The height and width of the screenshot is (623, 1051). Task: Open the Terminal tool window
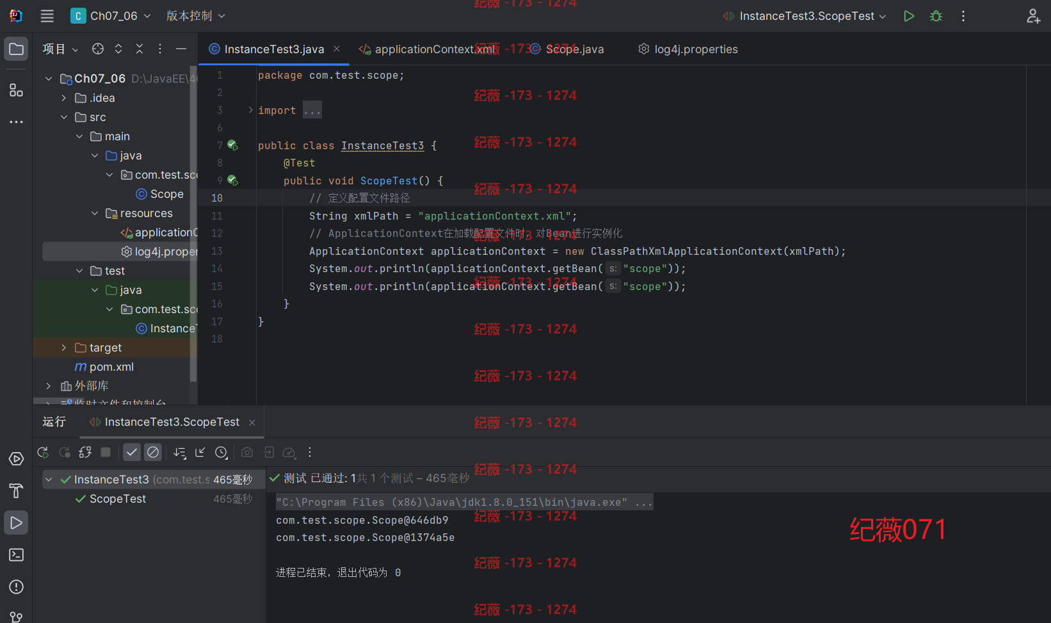click(x=17, y=554)
